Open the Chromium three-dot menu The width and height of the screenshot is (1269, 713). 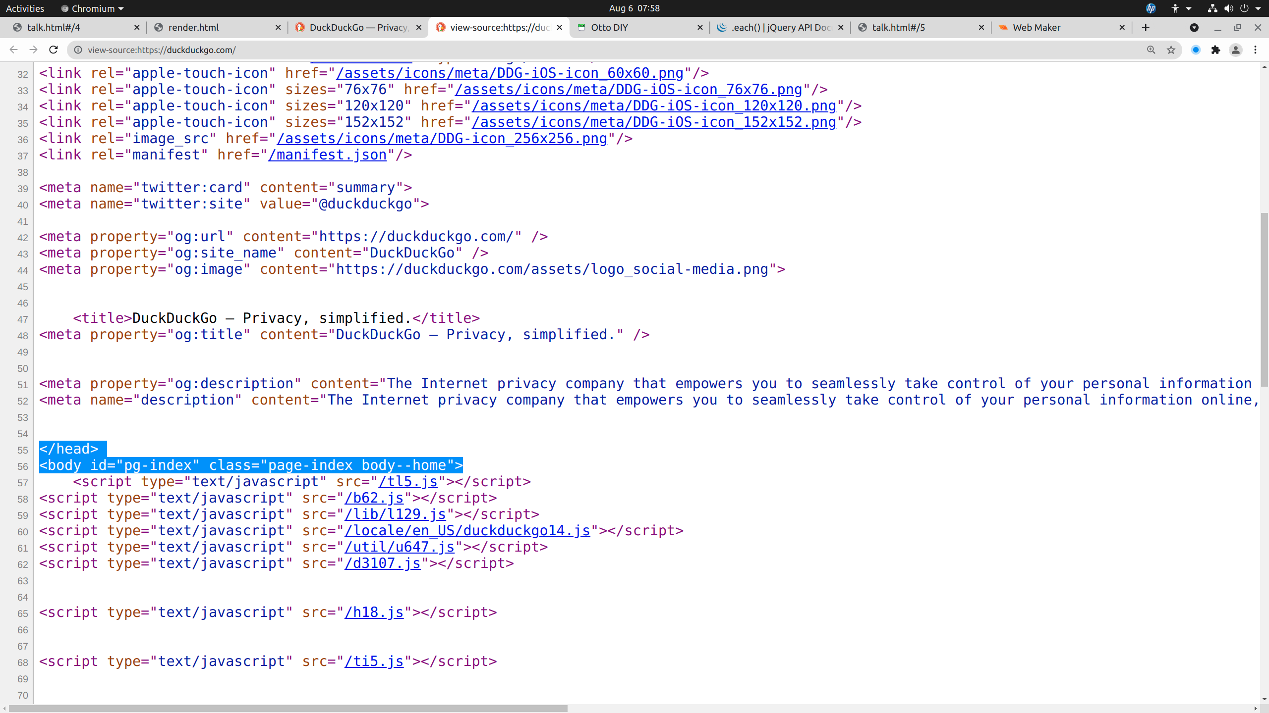(1256, 50)
